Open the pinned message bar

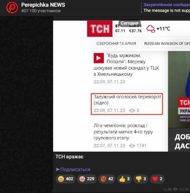[x=166, y=8]
